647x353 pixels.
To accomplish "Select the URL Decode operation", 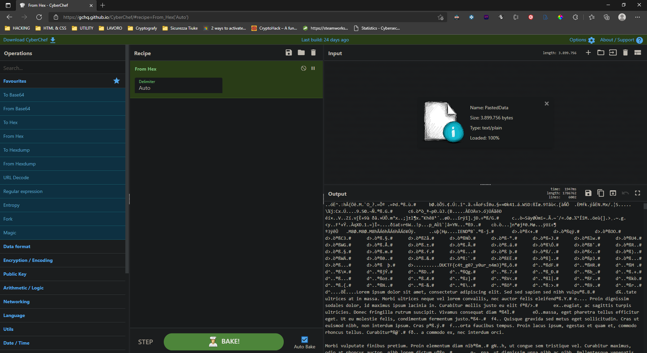I will point(63,178).
